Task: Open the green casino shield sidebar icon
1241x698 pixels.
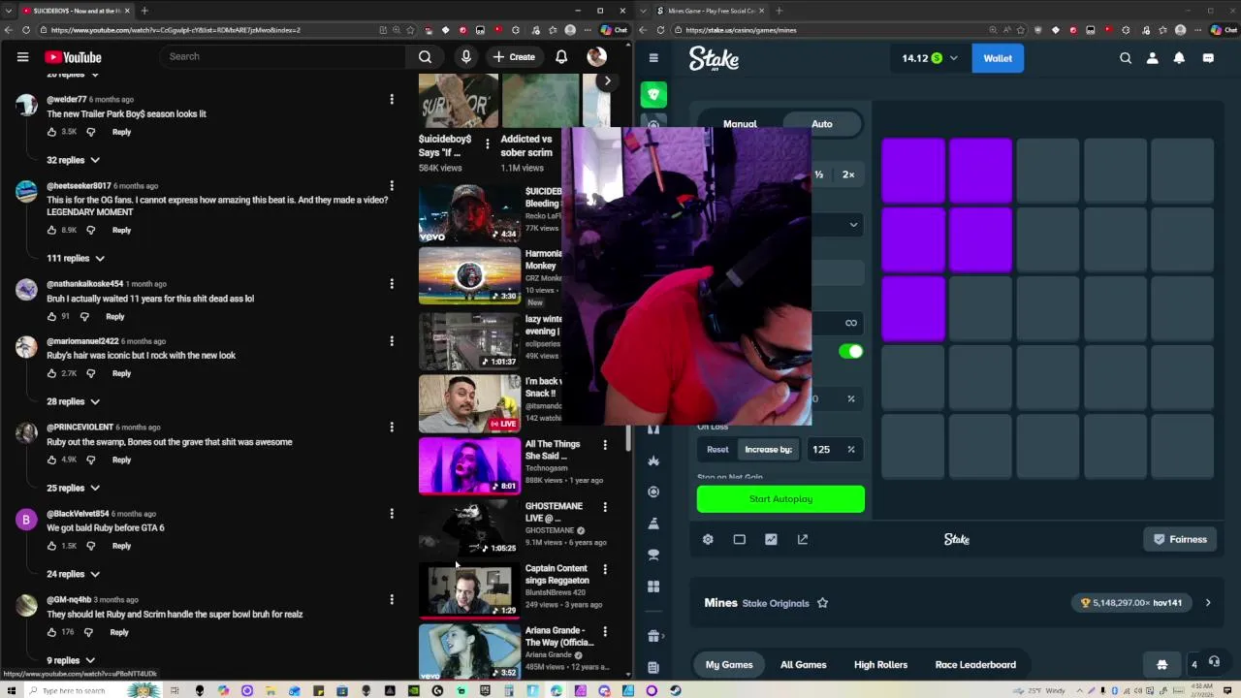Action: pos(653,94)
